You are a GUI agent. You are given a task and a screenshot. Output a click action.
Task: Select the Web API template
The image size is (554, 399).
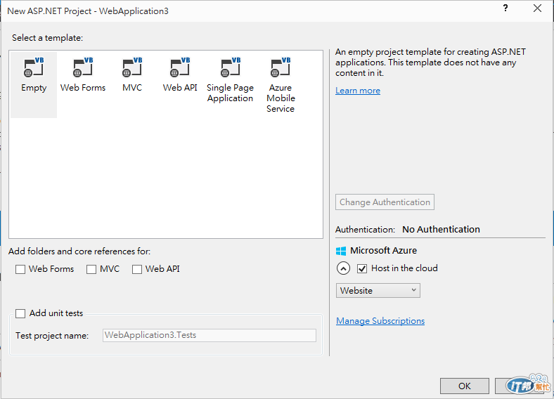point(180,75)
